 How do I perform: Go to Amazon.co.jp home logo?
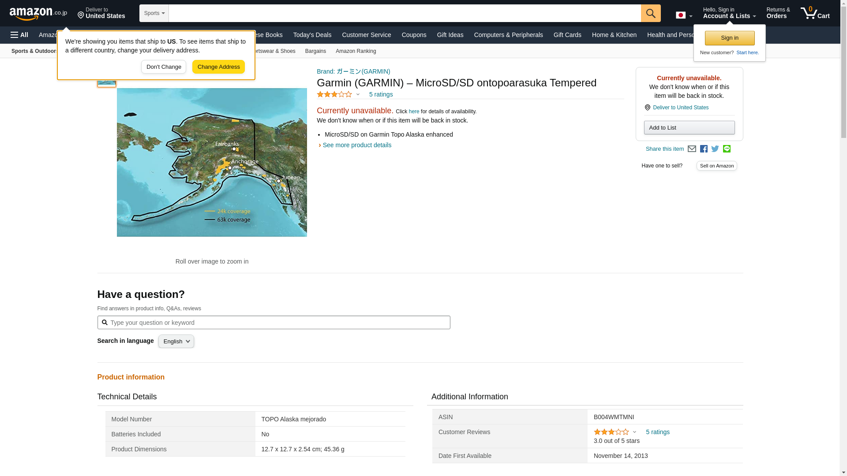(38, 14)
